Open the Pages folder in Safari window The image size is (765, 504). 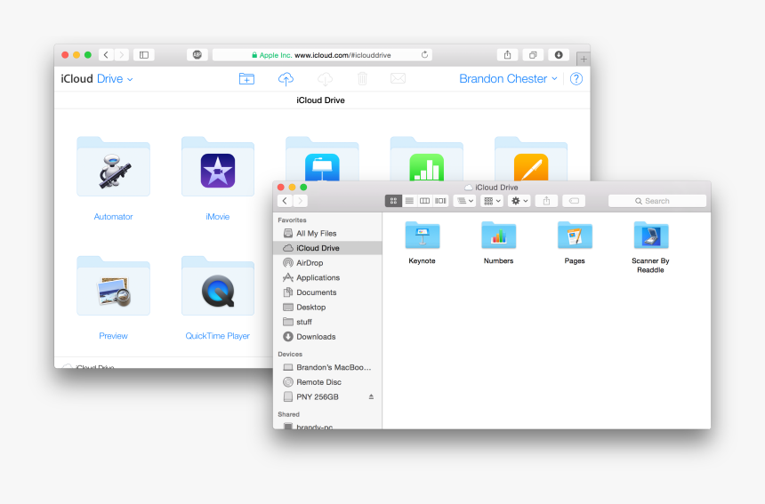(531, 159)
